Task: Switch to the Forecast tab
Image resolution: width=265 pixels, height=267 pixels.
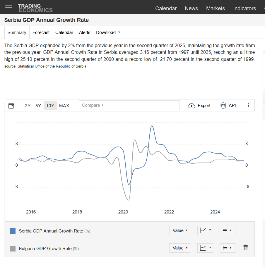Action: pyautogui.click(x=41, y=32)
